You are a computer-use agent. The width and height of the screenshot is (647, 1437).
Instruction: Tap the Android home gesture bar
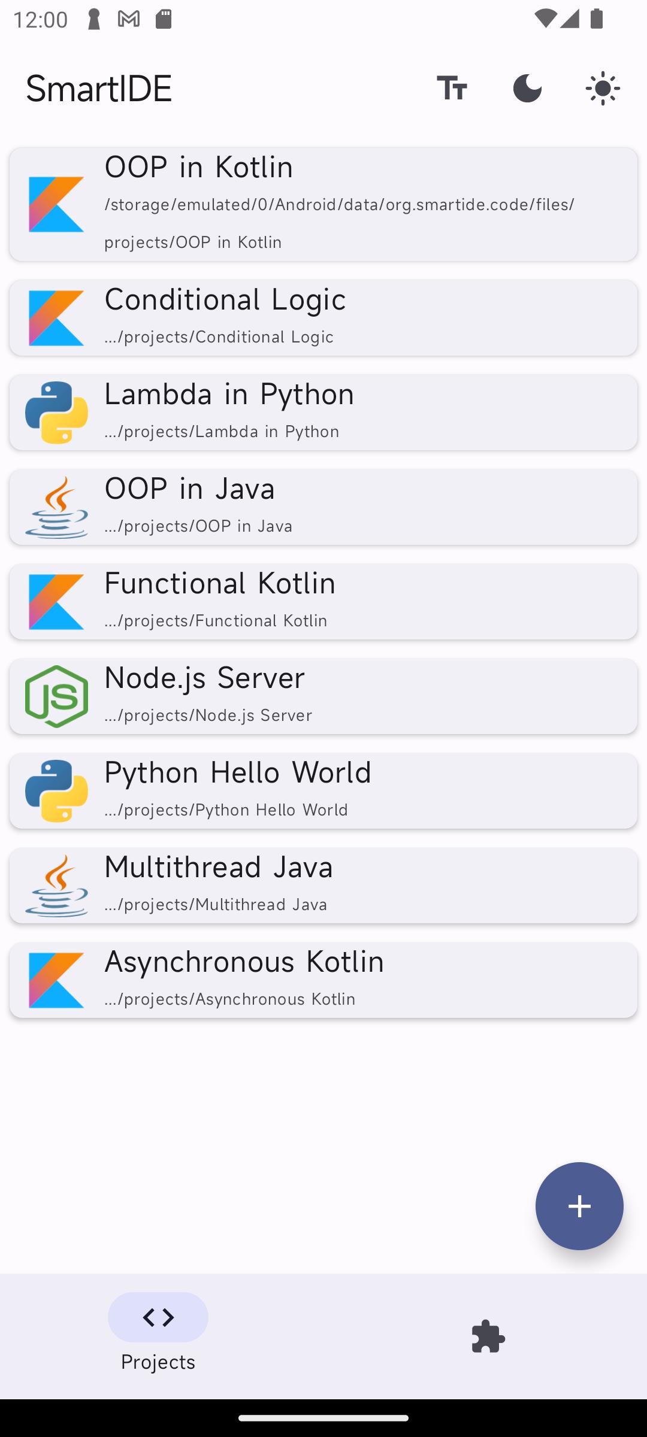(323, 1418)
